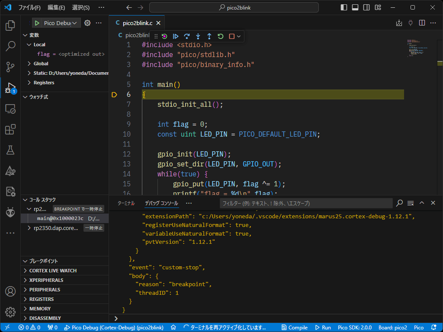
Task: Split the editor to the right
Action: 422,23
